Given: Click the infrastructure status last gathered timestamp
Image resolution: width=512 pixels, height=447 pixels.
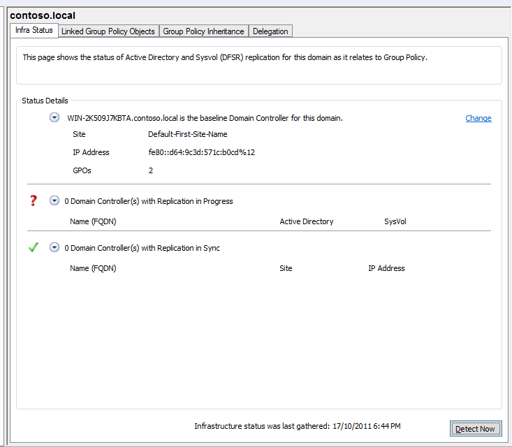Looking at the screenshot, I should (x=298, y=425).
